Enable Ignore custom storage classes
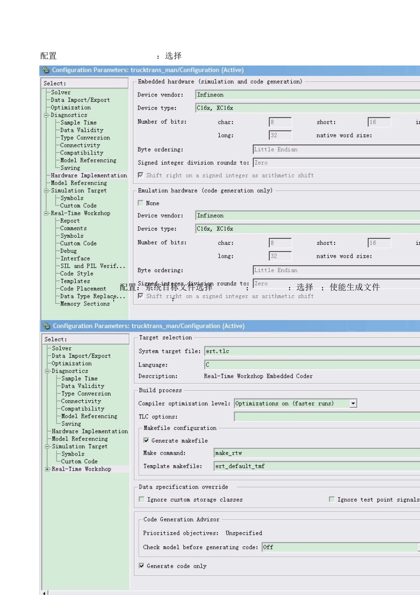 [x=141, y=499]
